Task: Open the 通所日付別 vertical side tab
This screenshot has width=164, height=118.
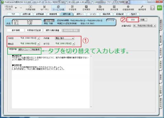Action: (x=161, y=103)
